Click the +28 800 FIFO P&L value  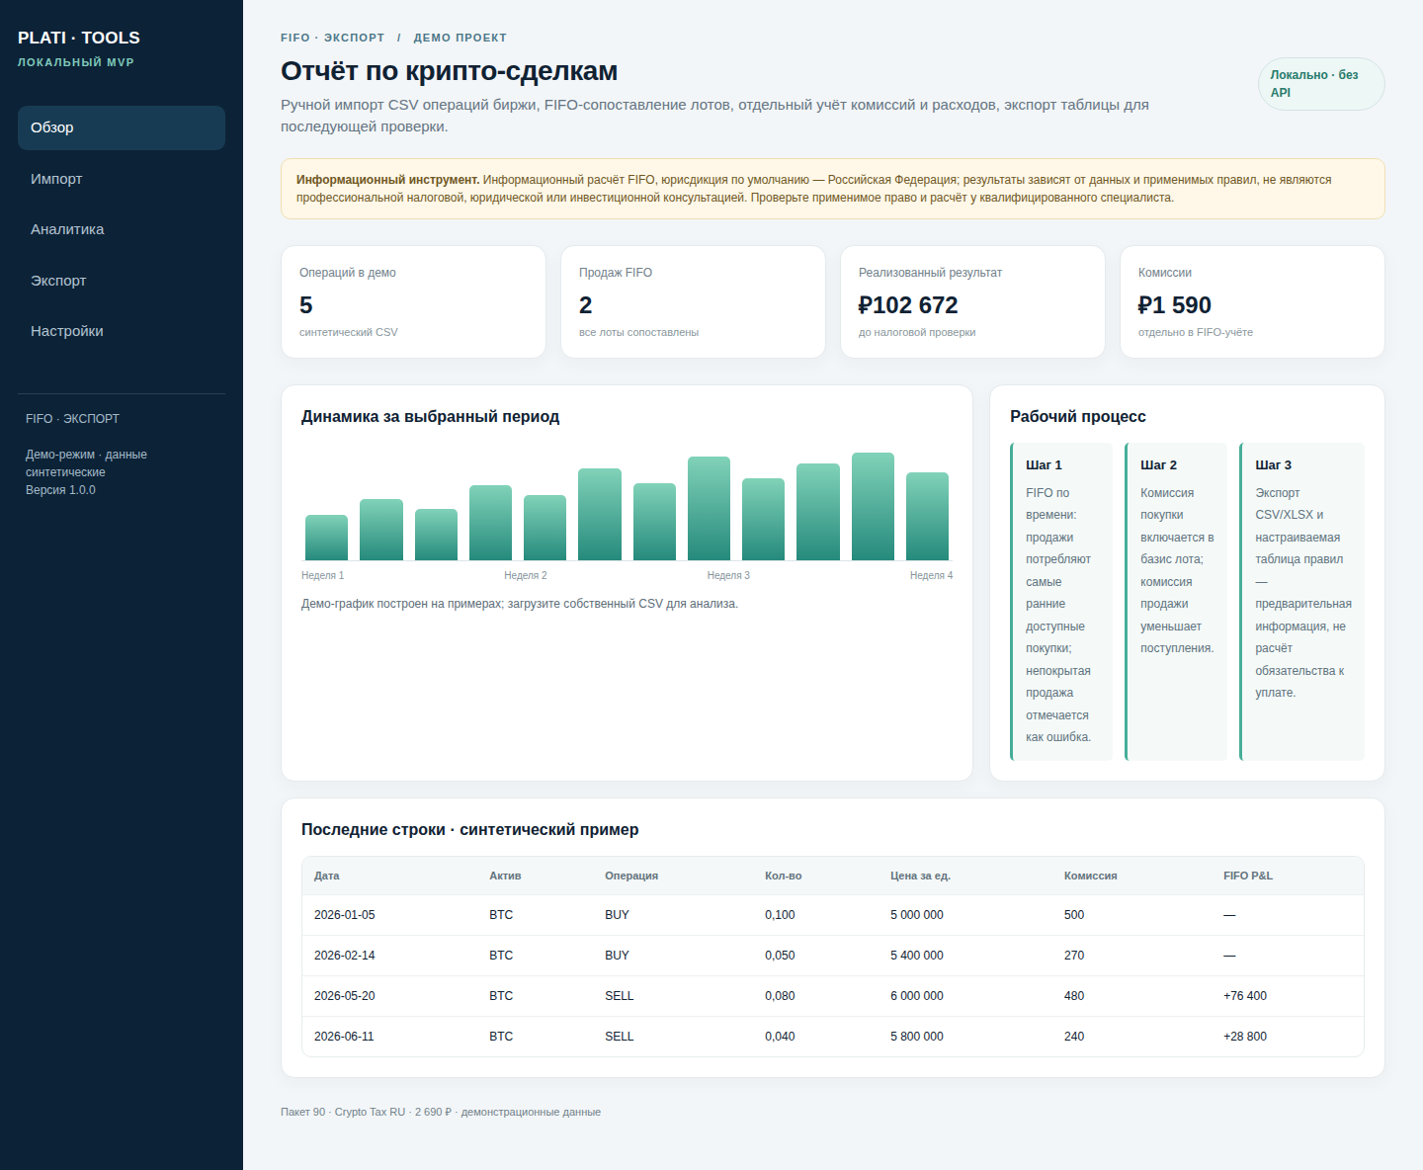pyautogui.click(x=1245, y=1037)
